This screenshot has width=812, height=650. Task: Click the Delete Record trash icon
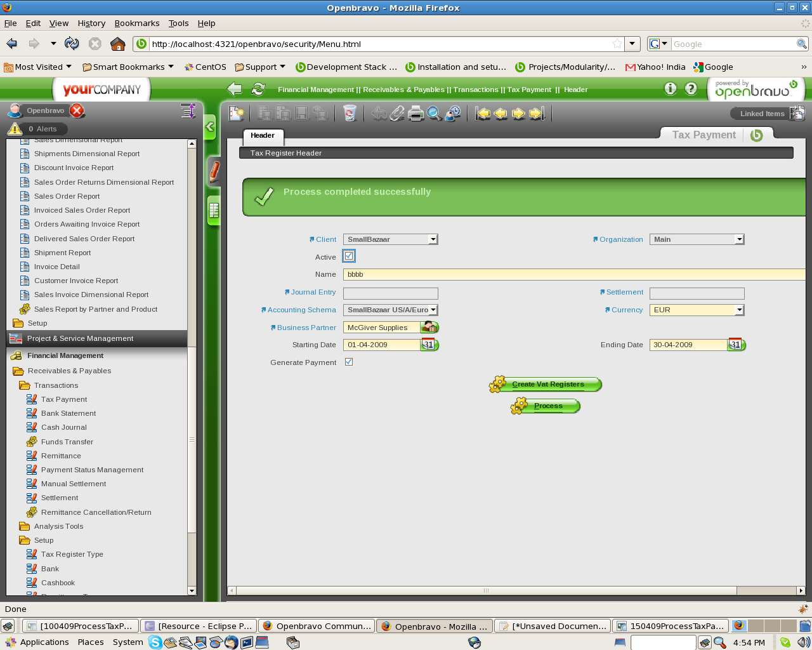pyautogui.click(x=350, y=114)
